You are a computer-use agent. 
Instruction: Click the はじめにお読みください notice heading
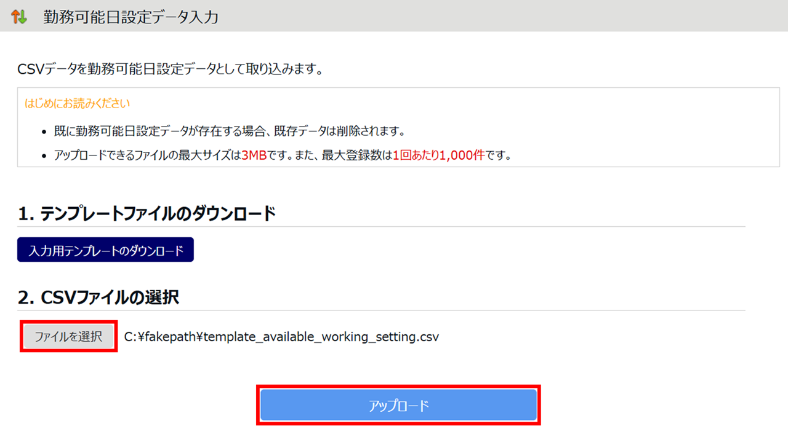coord(77,103)
